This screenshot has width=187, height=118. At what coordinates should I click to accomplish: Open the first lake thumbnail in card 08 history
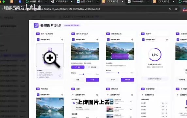coord(110,102)
